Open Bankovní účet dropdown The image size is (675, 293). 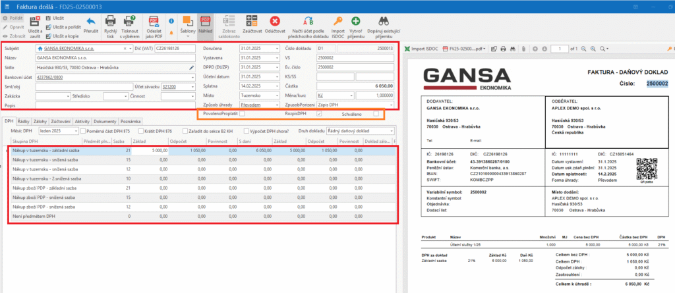point(193,77)
